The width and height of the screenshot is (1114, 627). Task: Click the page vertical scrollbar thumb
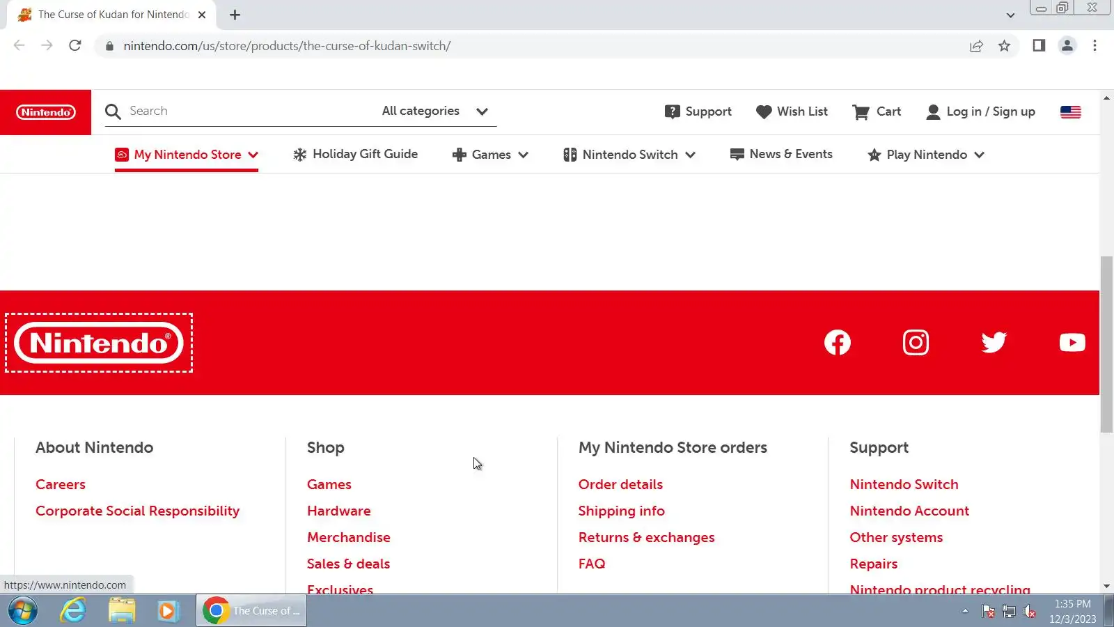(x=1106, y=344)
